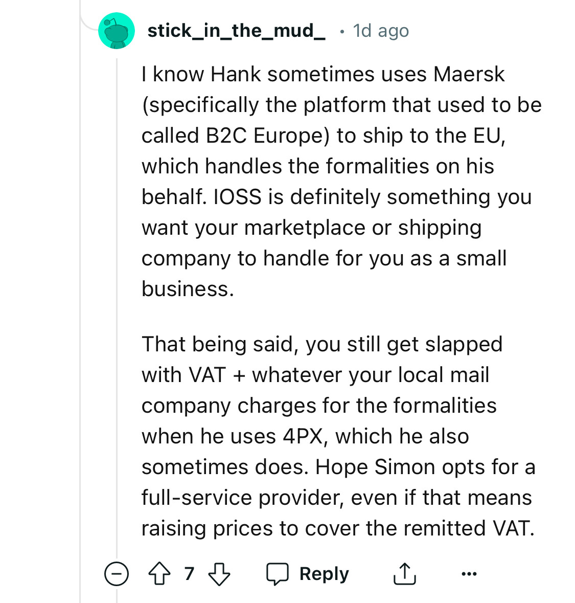Open the stick_in_the_mud_ user profile
575x603 pixels.
point(236,31)
